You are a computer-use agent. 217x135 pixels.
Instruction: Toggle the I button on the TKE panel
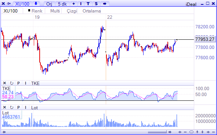(x=25, y=83)
